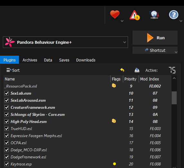Uncheck the SexLabAroused.esm checkbox
Screen dimensions: 184x168
point(6,100)
